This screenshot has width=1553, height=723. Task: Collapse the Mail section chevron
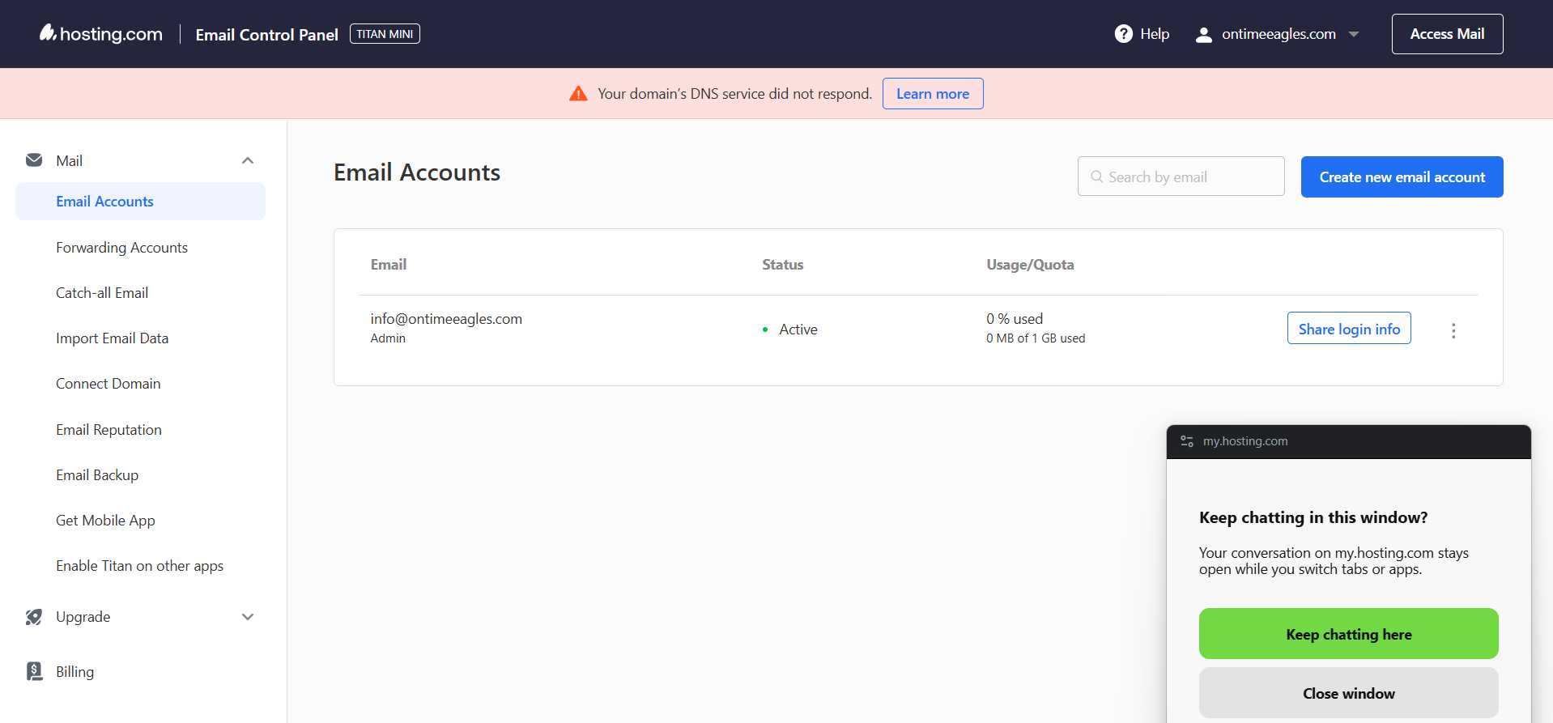coord(248,160)
